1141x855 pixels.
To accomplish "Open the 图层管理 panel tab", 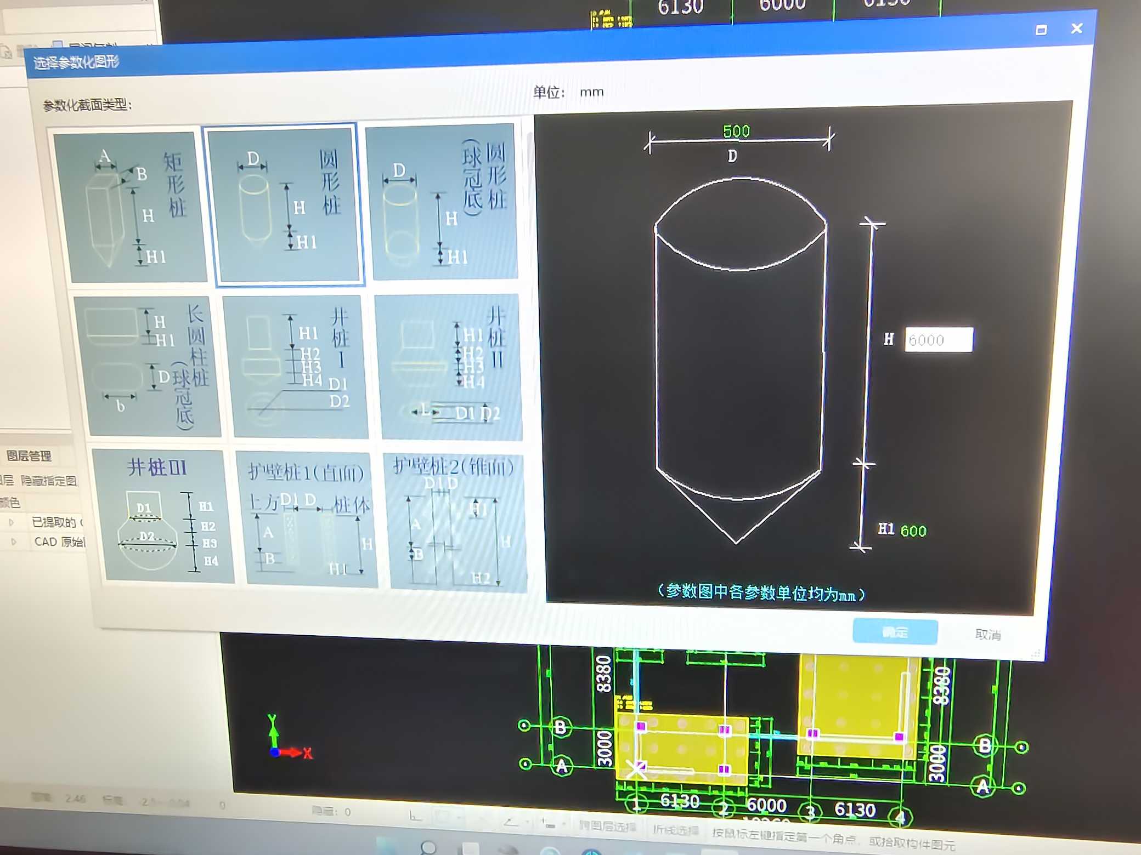I will click(x=29, y=455).
